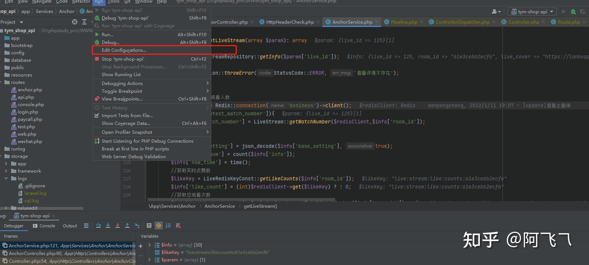Screen dimensions: 589x265
Task: Open user accounts icon in top toolbar
Action: 496,11
